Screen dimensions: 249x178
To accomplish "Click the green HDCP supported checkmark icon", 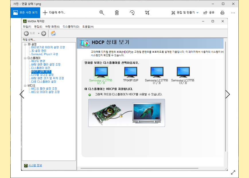I will tap(90, 95).
